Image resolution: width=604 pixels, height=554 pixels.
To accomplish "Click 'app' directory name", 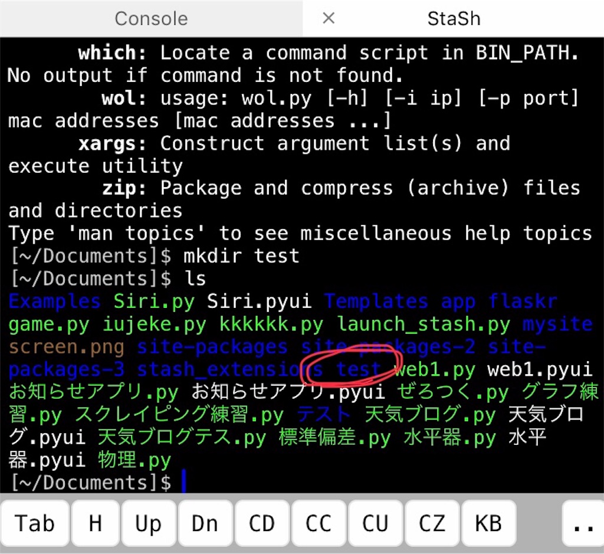I will tap(458, 301).
